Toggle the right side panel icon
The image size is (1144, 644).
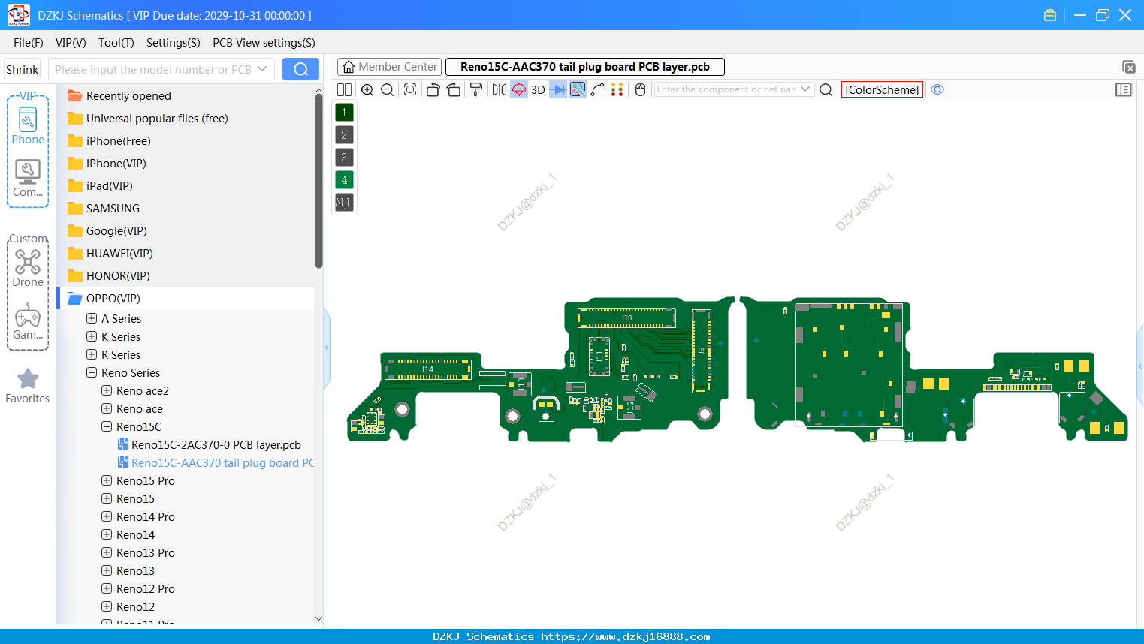(1124, 89)
